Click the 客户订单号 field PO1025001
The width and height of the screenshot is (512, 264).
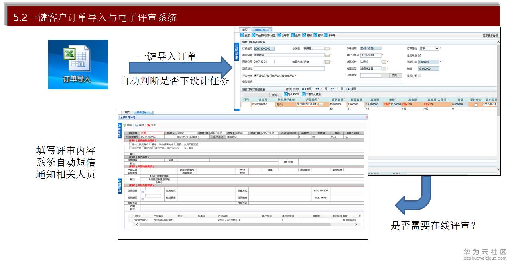click(x=370, y=55)
